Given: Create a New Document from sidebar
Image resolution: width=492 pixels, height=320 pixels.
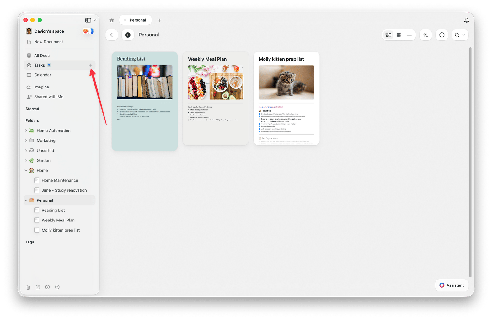Looking at the screenshot, I should pos(59,42).
